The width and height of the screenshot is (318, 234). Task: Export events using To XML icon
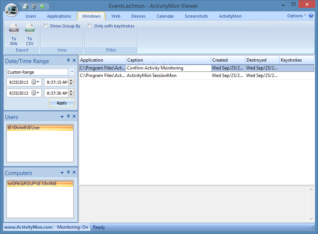point(14,35)
